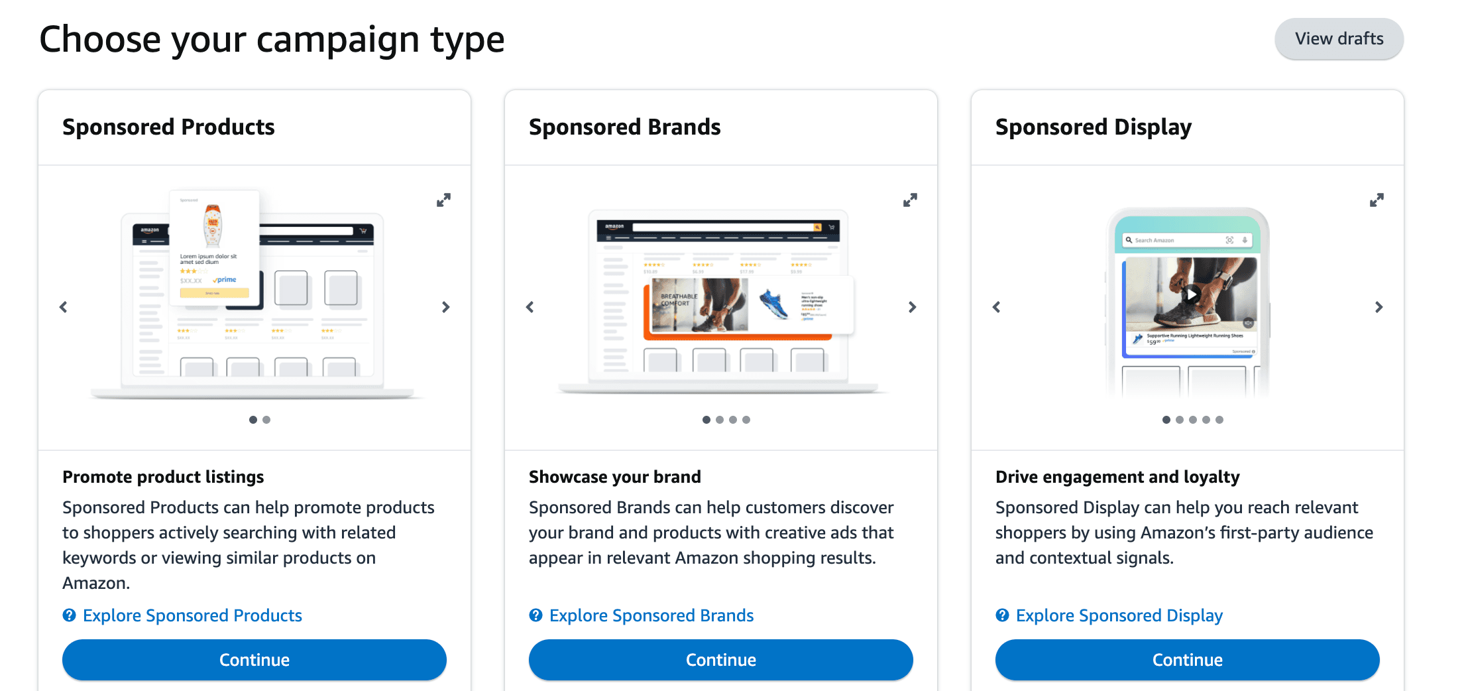Viewport: 1466px width, 691px height.
Task: Go back in the Sponsored Display carousel
Action: click(997, 306)
